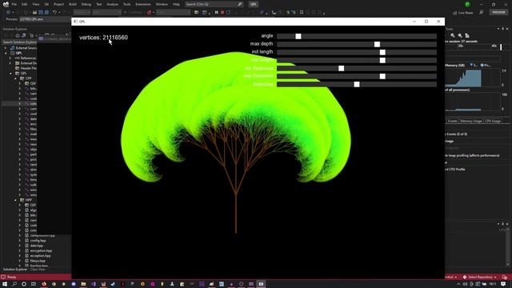Screen dimensions: 512x288
Task: Click the Hot Reload flame icon
Action: click(x=149, y=13)
